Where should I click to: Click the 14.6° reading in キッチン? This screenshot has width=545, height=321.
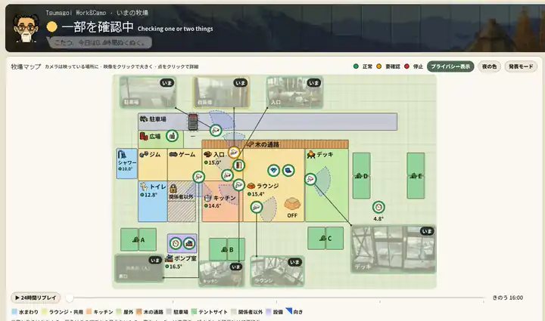pyautogui.click(x=214, y=205)
